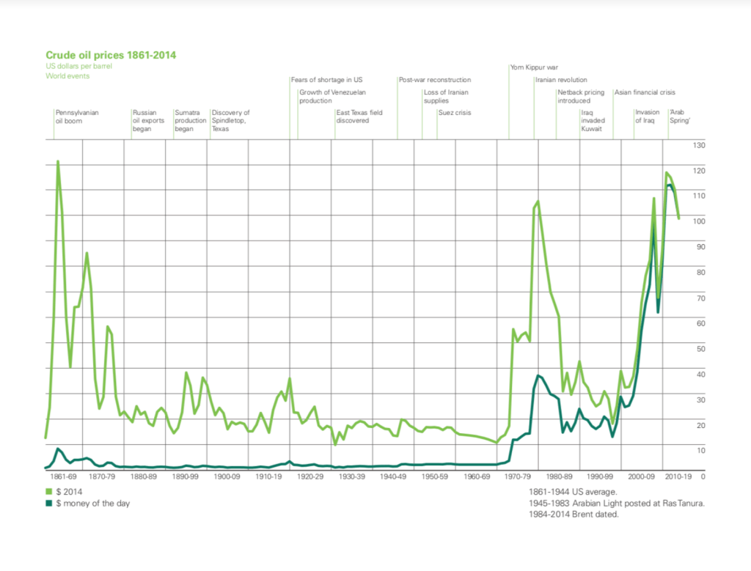The image size is (751, 571).
Task: Select the 'Yom Kippur war' annotation
Action: pos(534,67)
